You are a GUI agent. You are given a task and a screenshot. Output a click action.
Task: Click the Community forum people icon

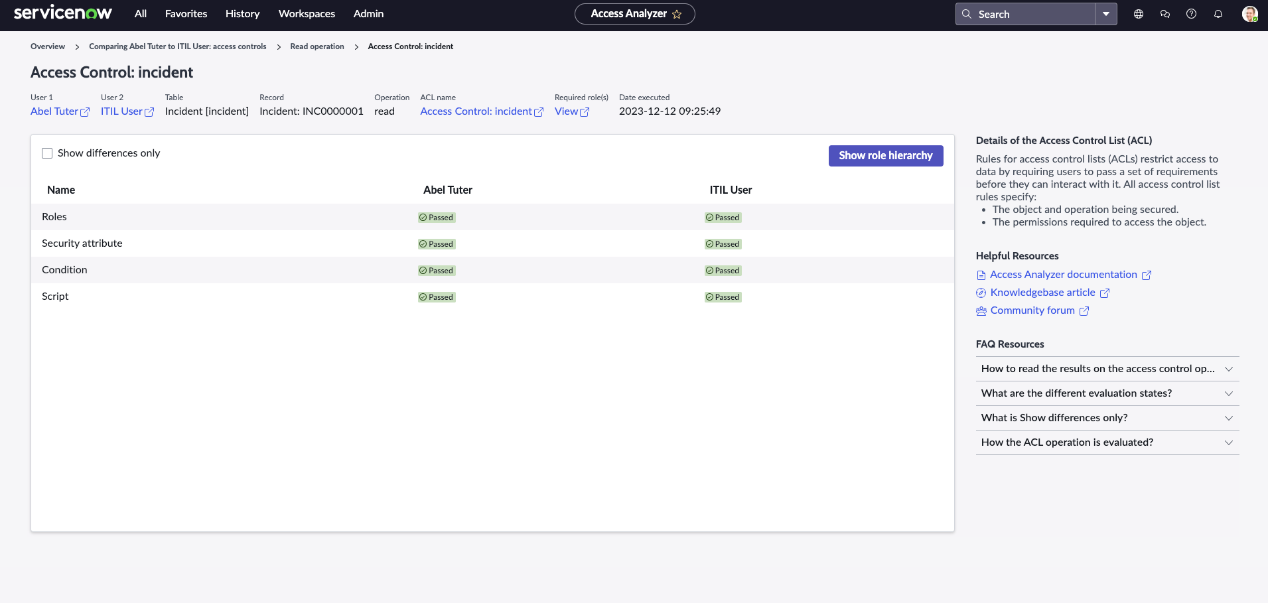pos(981,311)
